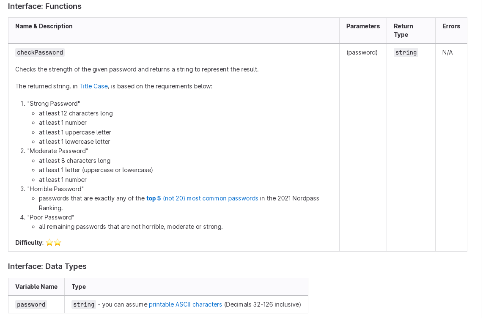This screenshot has height=318, width=483.
Task: Click the first star in the Difficulty rating
Action: click(49, 242)
